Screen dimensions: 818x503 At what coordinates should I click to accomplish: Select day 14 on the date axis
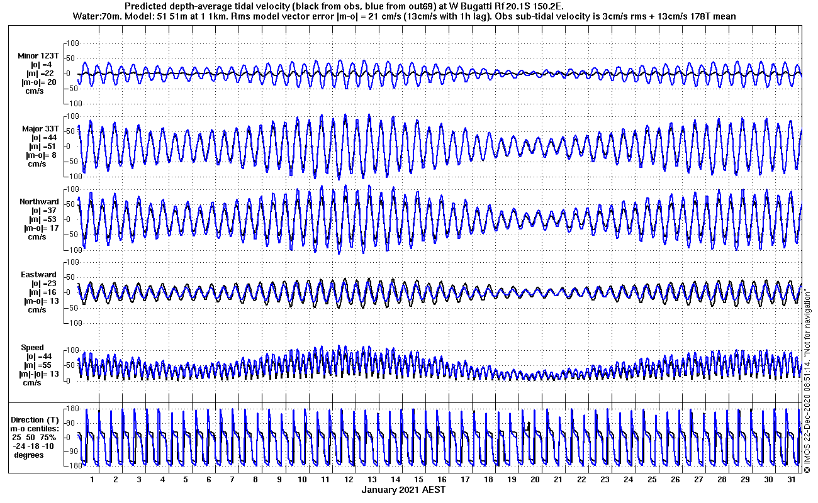coord(395,479)
